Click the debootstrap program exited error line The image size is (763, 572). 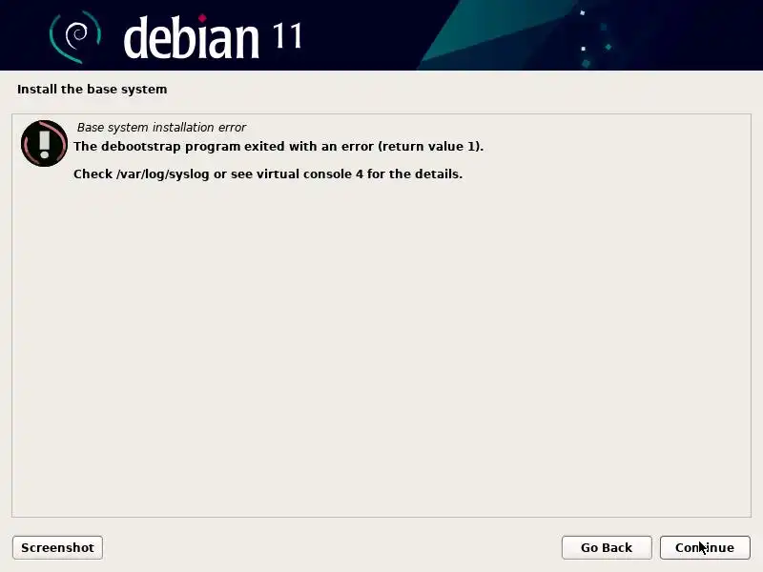tap(278, 147)
